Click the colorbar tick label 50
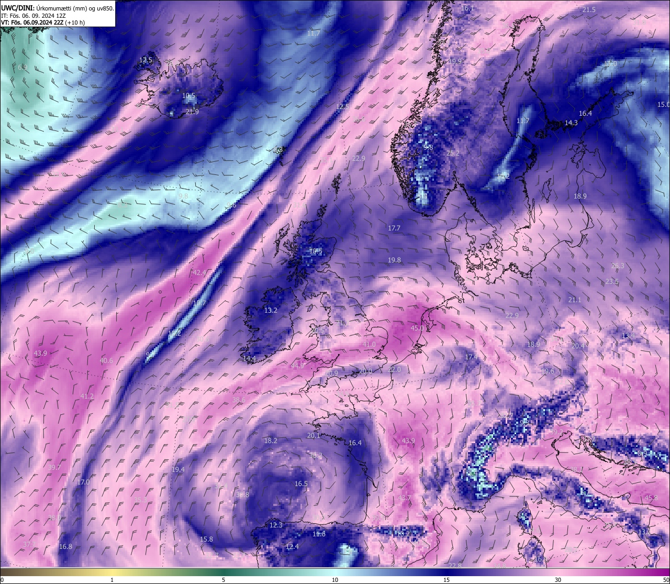 (666, 580)
